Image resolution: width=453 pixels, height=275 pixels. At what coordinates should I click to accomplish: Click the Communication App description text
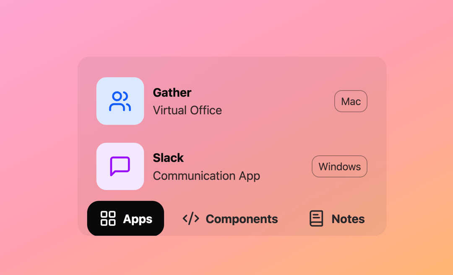[x=206, y=176]
